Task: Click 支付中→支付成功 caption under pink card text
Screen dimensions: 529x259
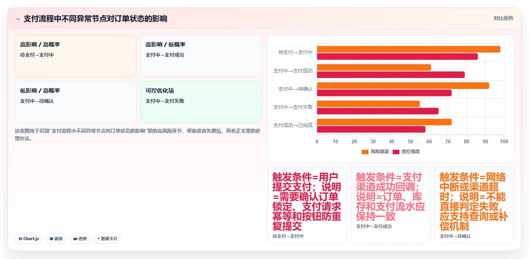Action: click(374, 226)
